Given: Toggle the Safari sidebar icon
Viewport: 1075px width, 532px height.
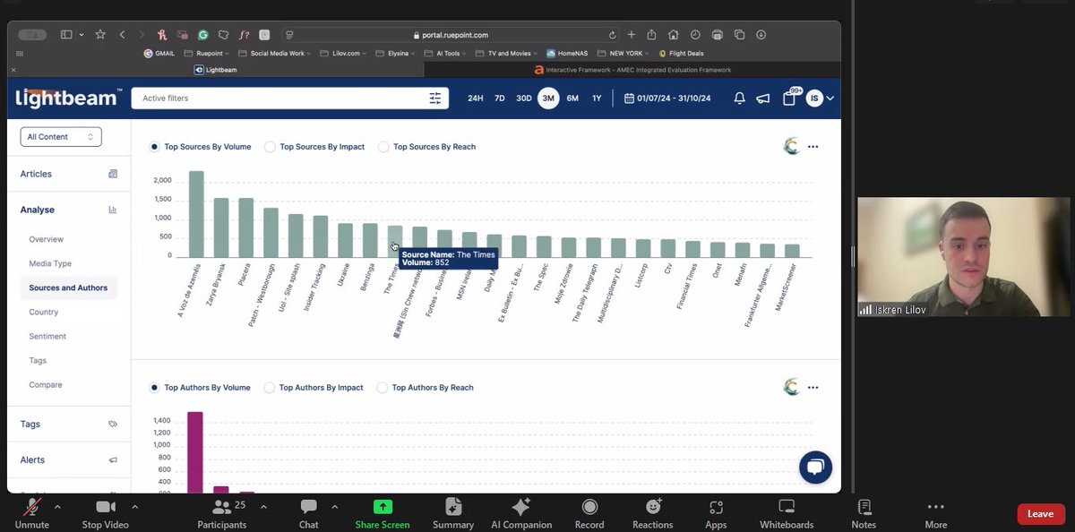Looking at the screenshot, I should coord(66,35).
